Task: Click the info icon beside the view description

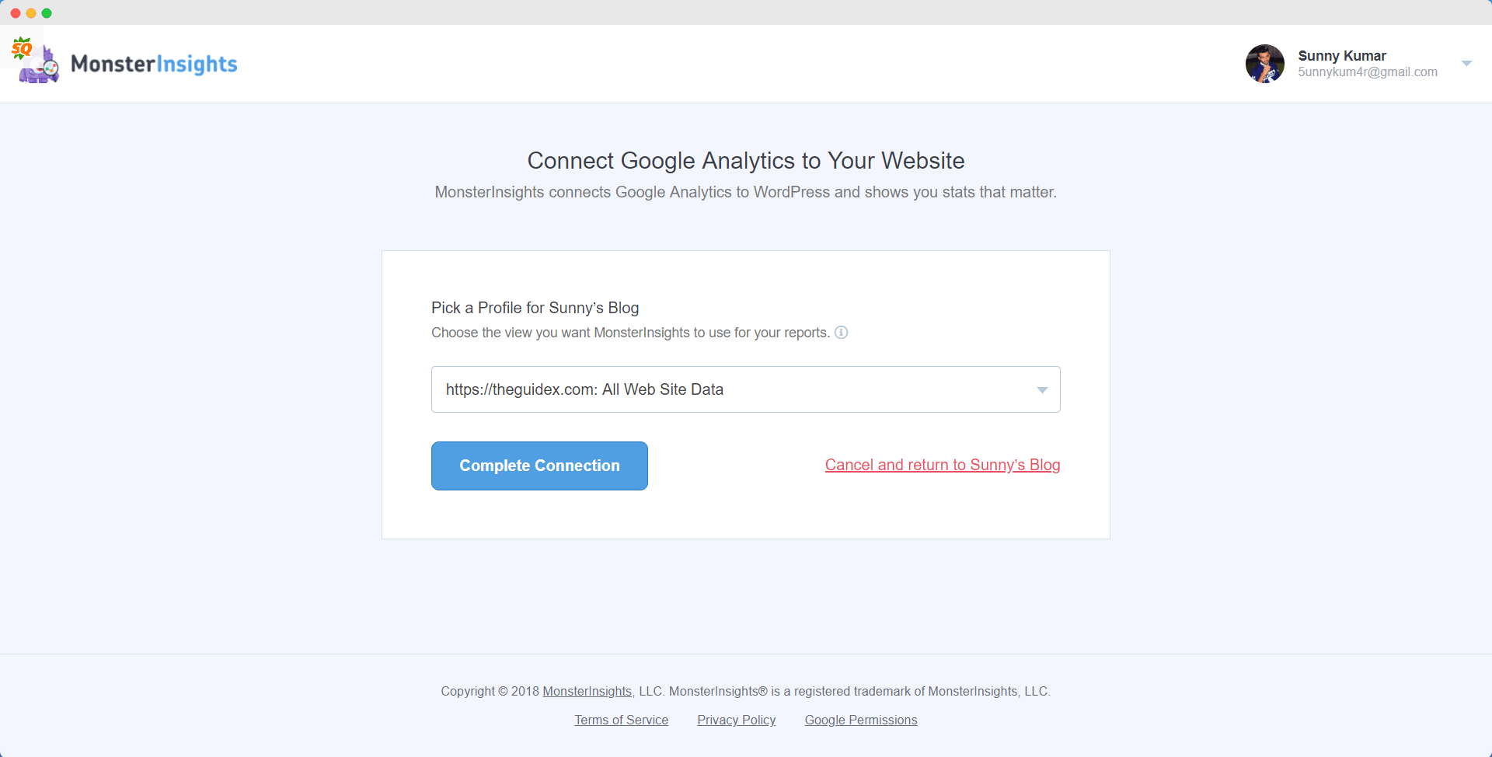Action: pyautogui.click(x=841, y=333)
